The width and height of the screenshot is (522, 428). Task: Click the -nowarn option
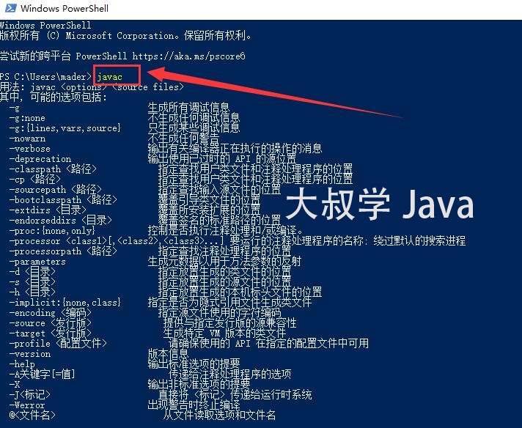tap(27, 139)
